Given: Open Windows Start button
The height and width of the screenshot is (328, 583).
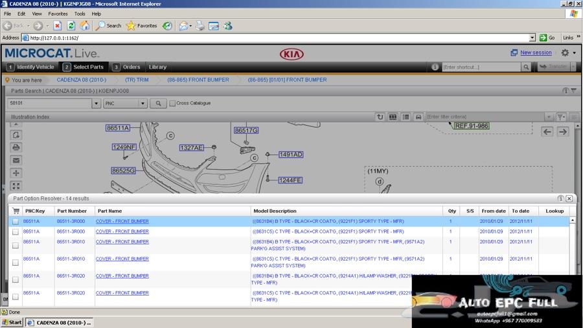Looking at the screenshot, I should click(12, 322).
